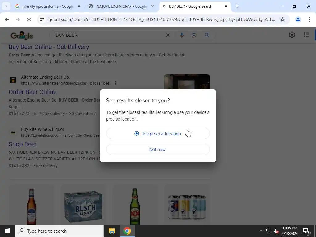Bookmark this page with star icon
This screenshot has height=237, width=316.
(x=283, y=19)
